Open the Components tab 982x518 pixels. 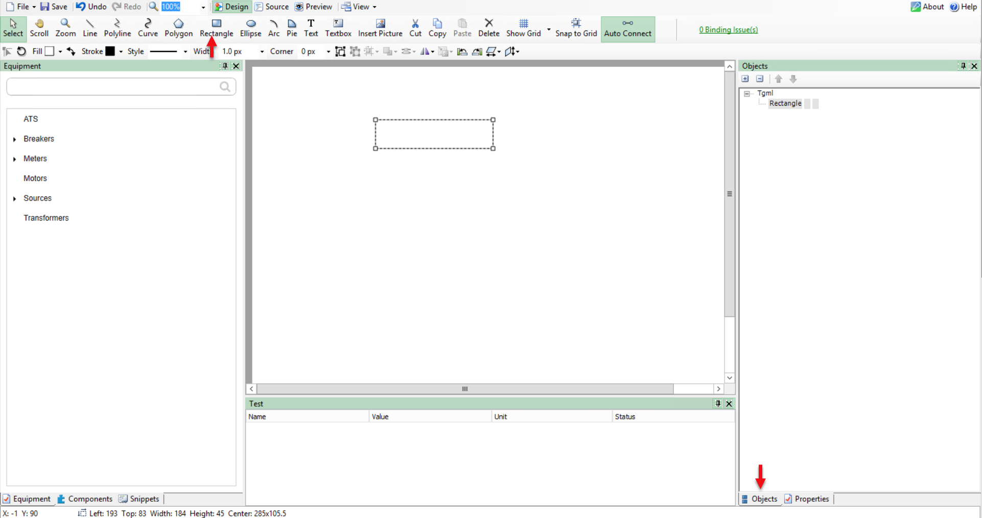coord(85,499)
